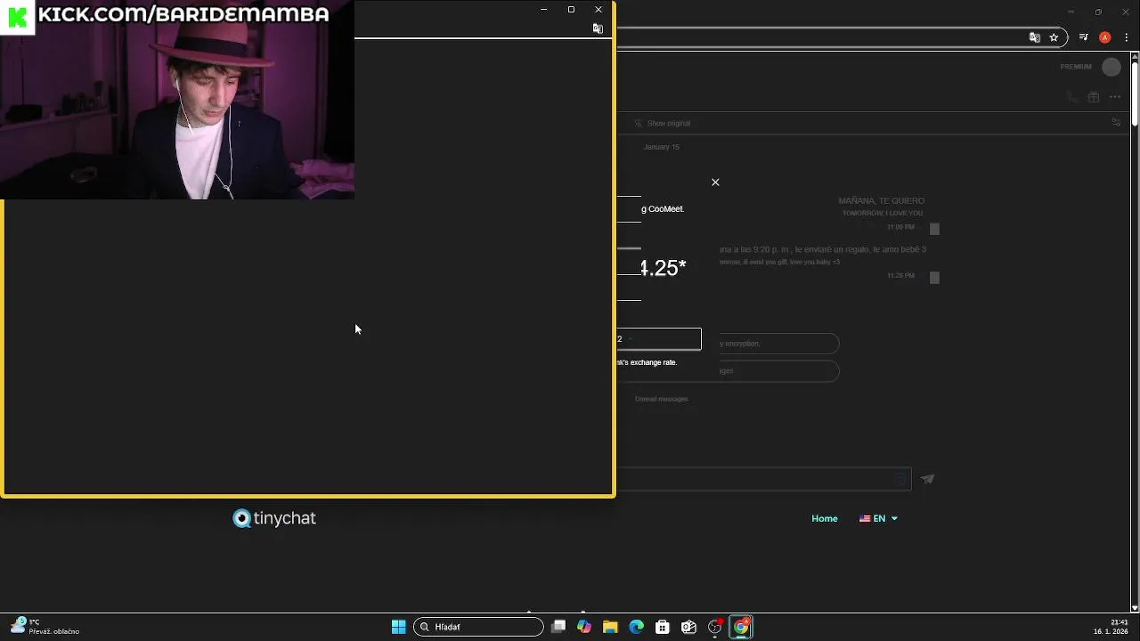Bookmark this page with the star icon
Viewport: 1140px width, 641px height.
pos(1054,37)
